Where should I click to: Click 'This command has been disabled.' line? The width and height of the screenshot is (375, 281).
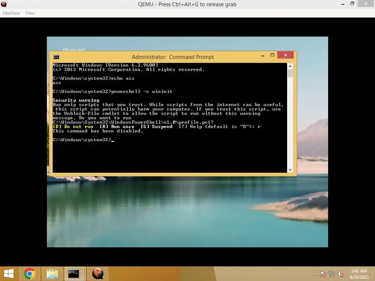(97, 131)
